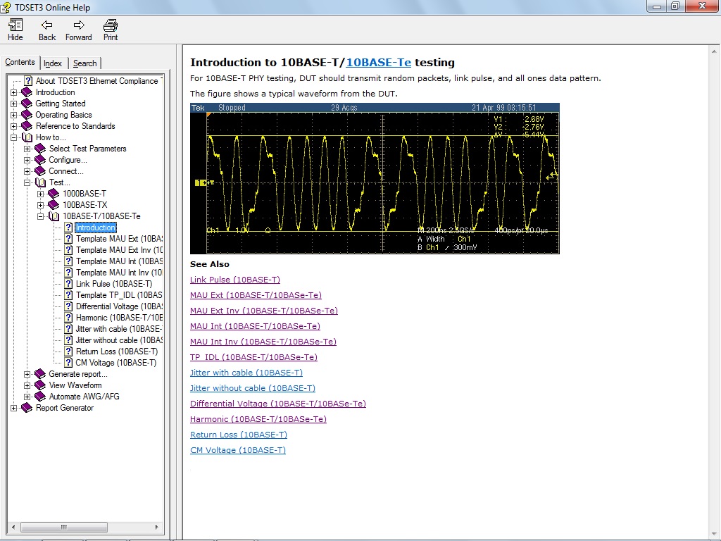Click the Harmonic topic page icon
The height and width of the screenshot is (541, 721).
point(68,318)
